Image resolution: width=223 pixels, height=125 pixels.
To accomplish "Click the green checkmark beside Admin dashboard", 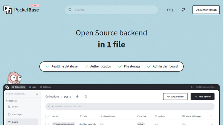I will pyautogui.click(x=149, y=66).
